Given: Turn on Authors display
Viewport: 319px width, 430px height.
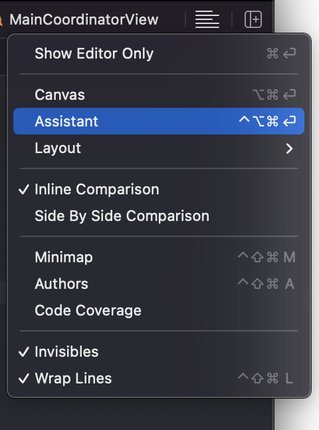Looking at the screenshot, I should [159, 284].
